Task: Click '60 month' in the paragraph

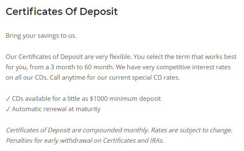Action: click(99, 67)
